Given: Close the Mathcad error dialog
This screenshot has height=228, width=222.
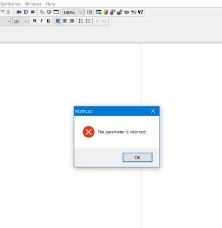Looking at the screenshot, I should (x=153, y=111).
